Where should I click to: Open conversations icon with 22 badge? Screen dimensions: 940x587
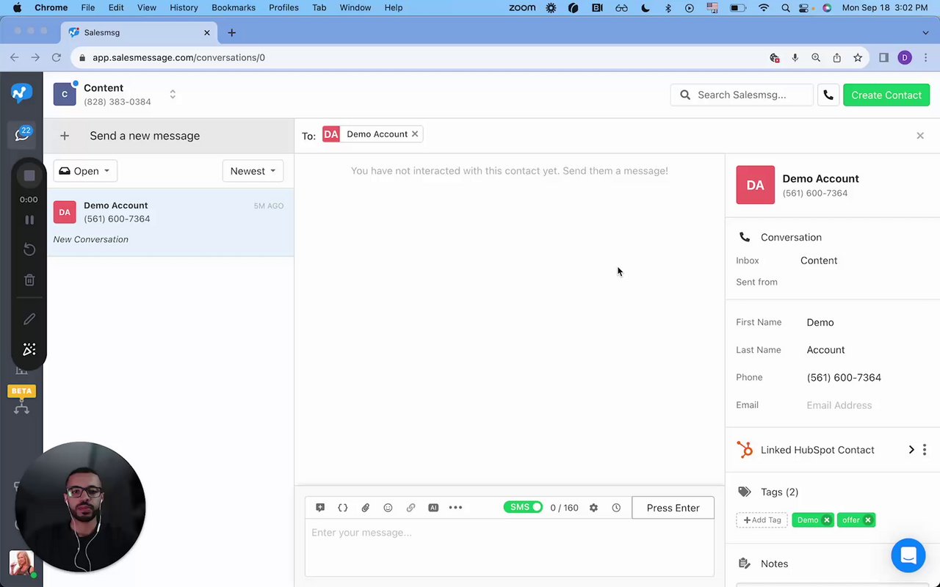coord(22,134)
